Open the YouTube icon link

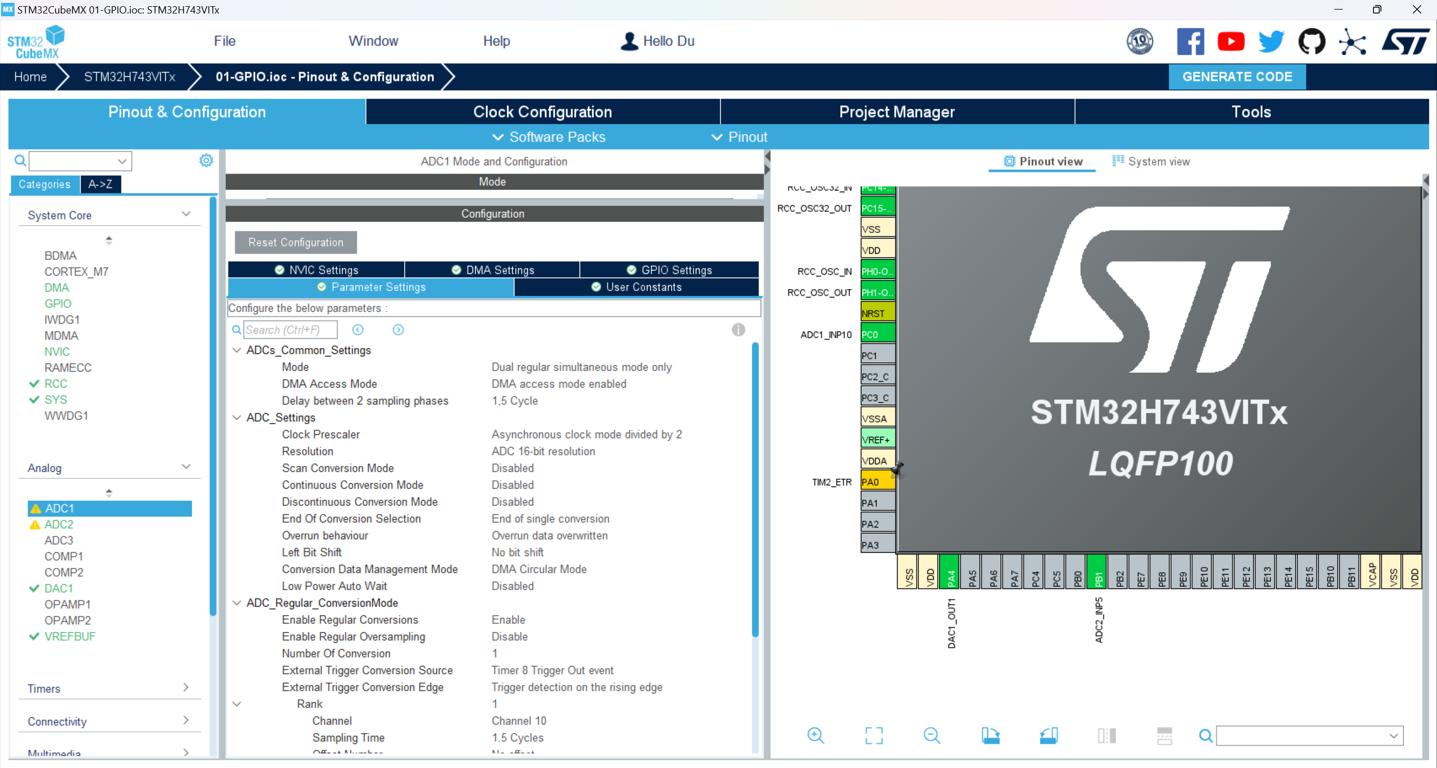point(1230,42)
